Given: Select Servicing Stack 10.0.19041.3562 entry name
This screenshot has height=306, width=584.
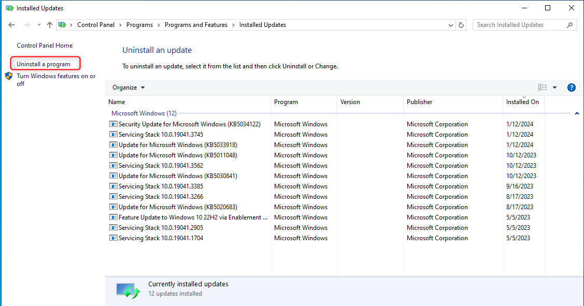Looking at the screenshot, I should coord(161,166).
